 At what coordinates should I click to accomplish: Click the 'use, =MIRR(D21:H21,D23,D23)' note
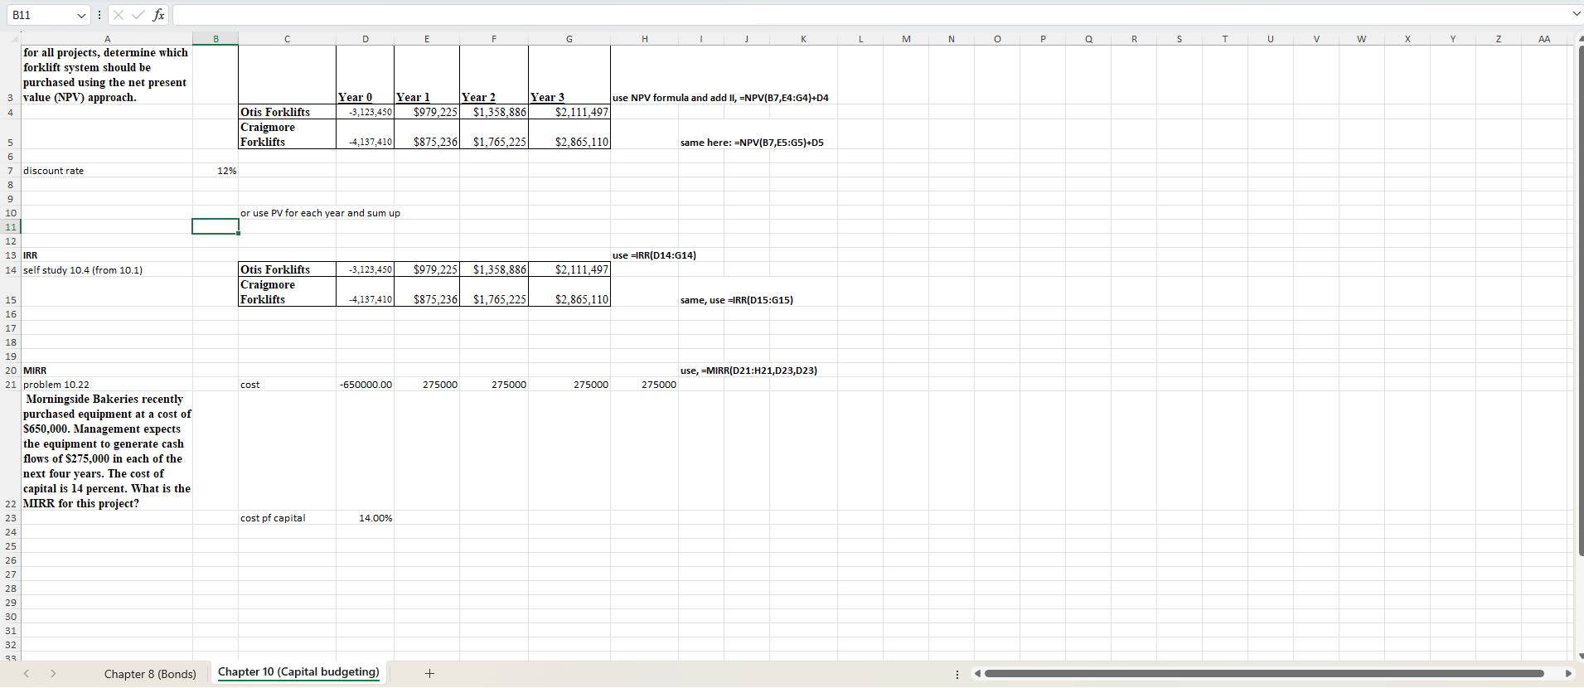tap(748, 371)
